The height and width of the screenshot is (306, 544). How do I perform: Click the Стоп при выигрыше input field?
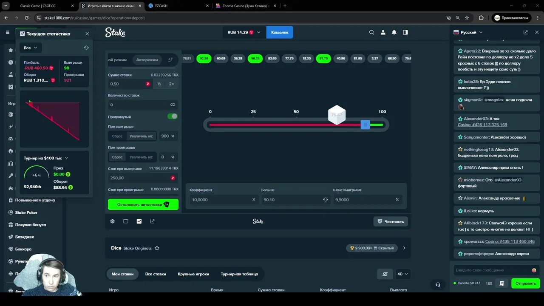143,178
